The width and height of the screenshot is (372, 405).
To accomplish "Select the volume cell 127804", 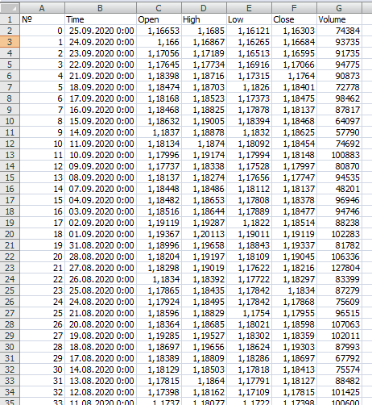I will pyautogui.click(x=339, y=268).
